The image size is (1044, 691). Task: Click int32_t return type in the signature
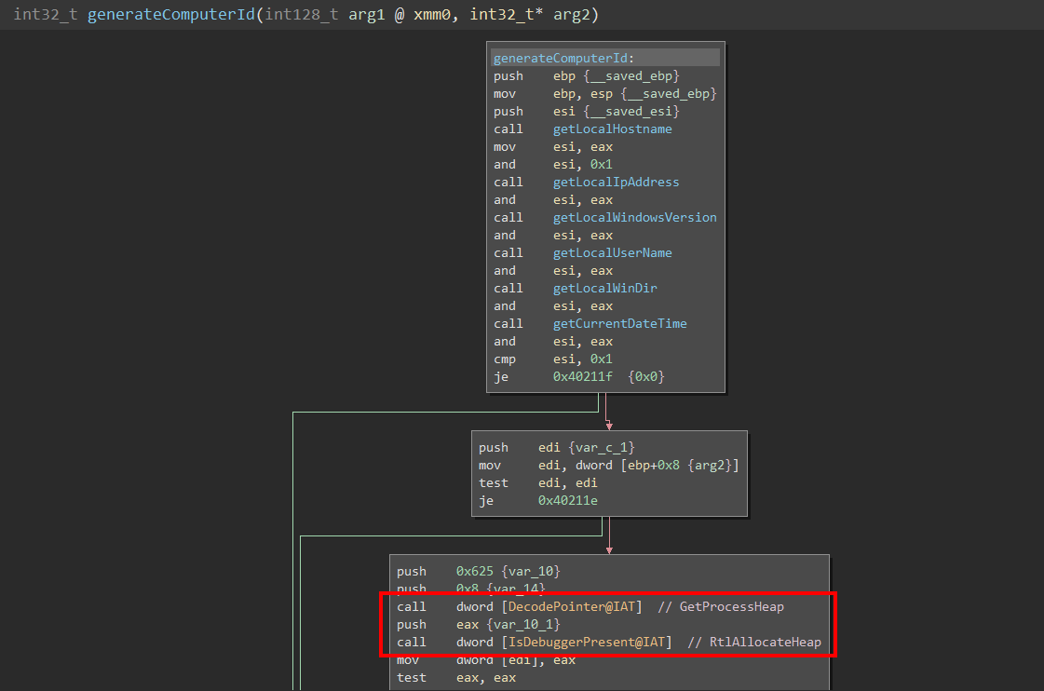coord(46,14)
